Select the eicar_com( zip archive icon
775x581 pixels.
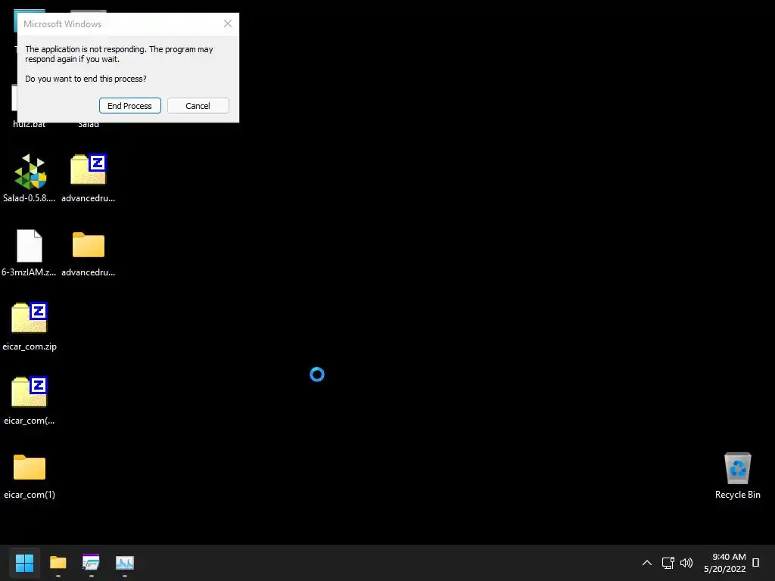30,392
